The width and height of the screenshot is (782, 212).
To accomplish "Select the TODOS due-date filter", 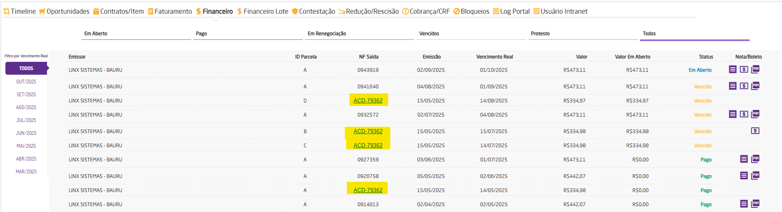I will click(26, 68).
